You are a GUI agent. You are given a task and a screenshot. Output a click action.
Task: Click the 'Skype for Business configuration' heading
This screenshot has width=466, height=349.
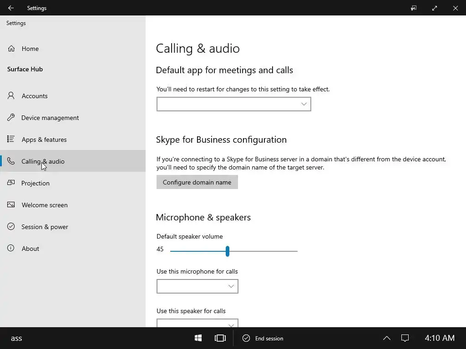click(222, 140)
